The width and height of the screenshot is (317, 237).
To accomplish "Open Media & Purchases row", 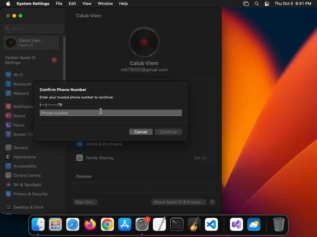I will [x=144, y=144].
